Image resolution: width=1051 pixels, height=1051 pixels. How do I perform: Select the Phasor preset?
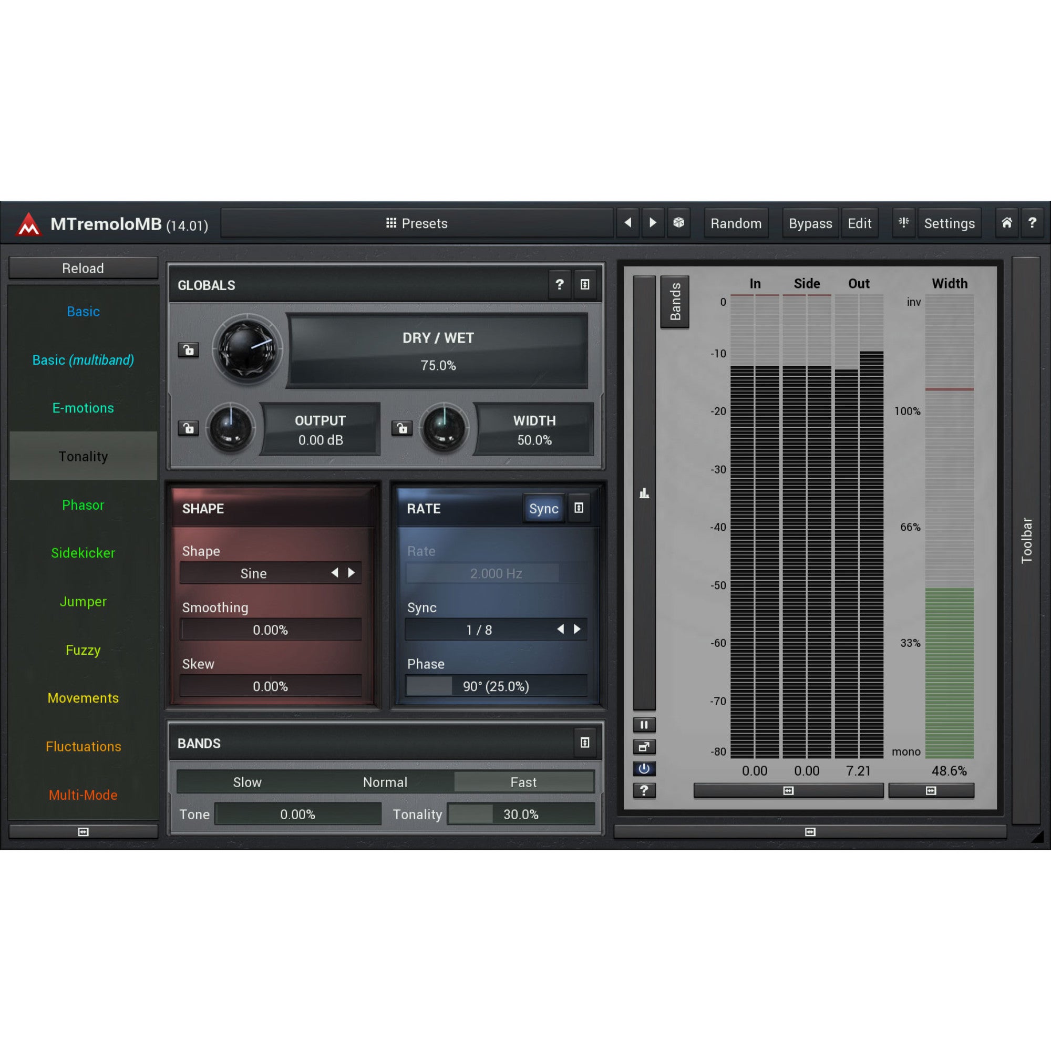[83, 505]
